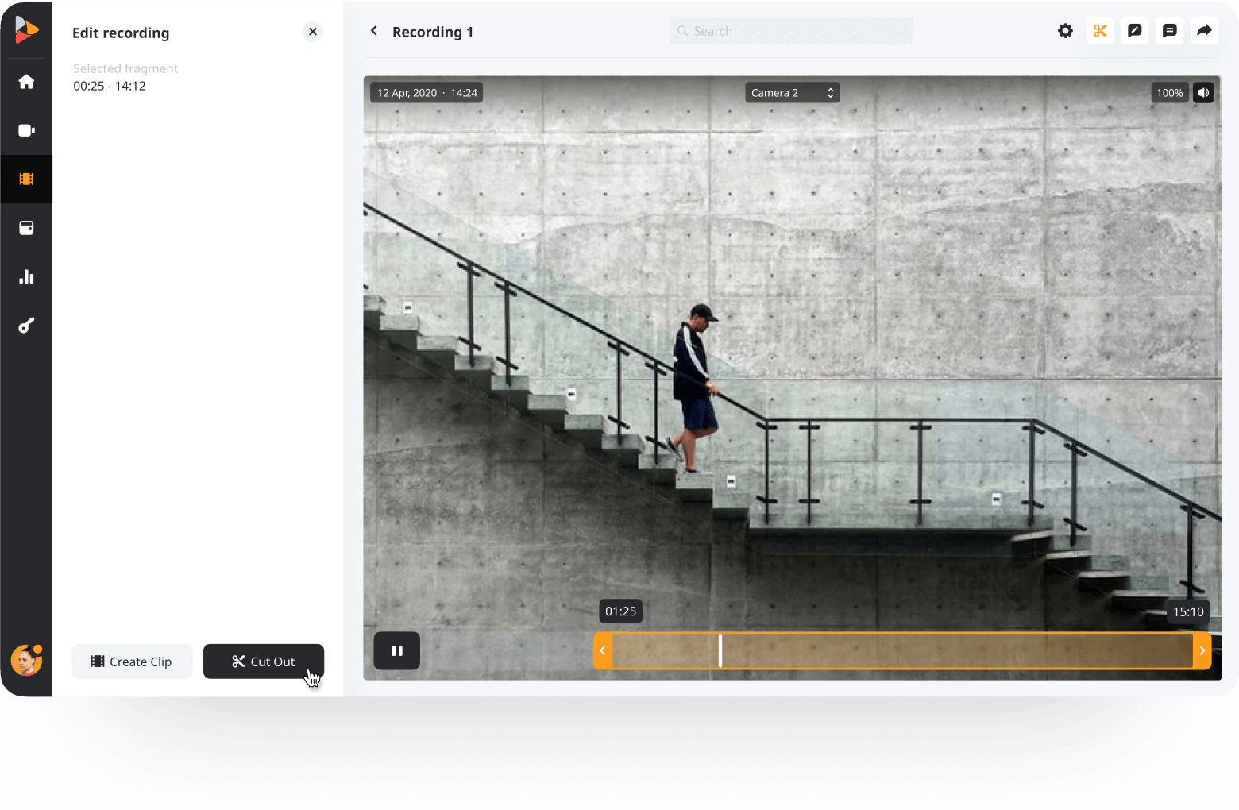This screenshot has height=810, width=1239.
Task: Click the left trim handle of the timeline
Action: click(x=603, y=651)
